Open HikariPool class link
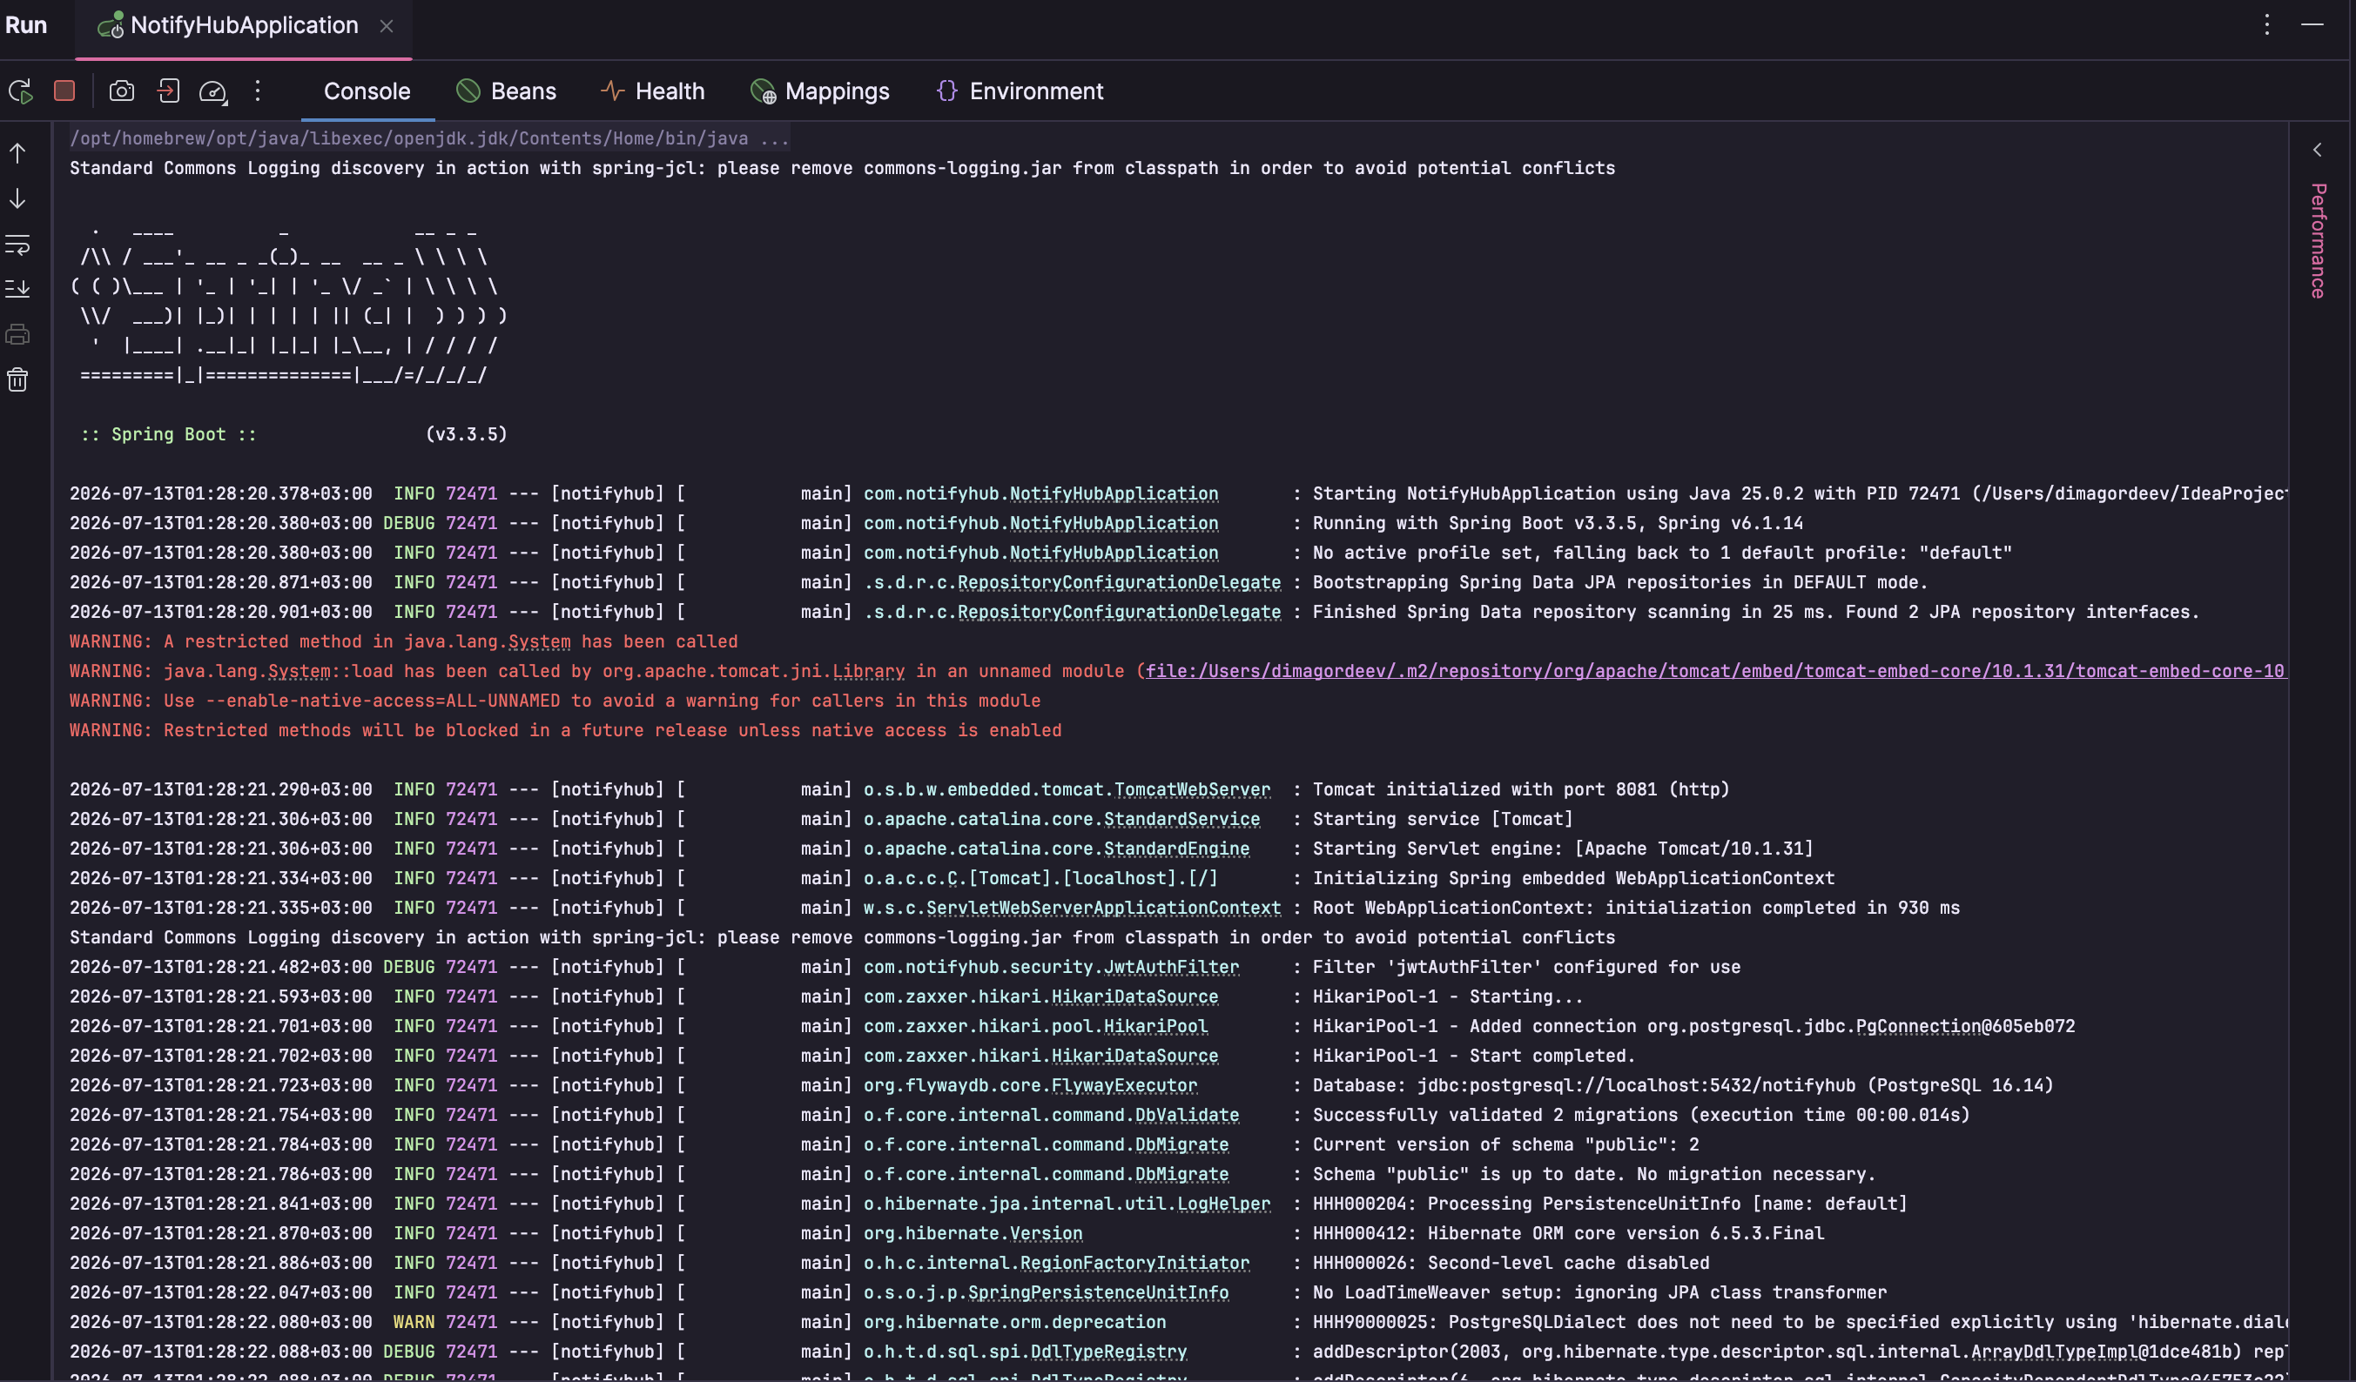The height and width of the screenshot is (1382, 2356). coord(1155,1026)
